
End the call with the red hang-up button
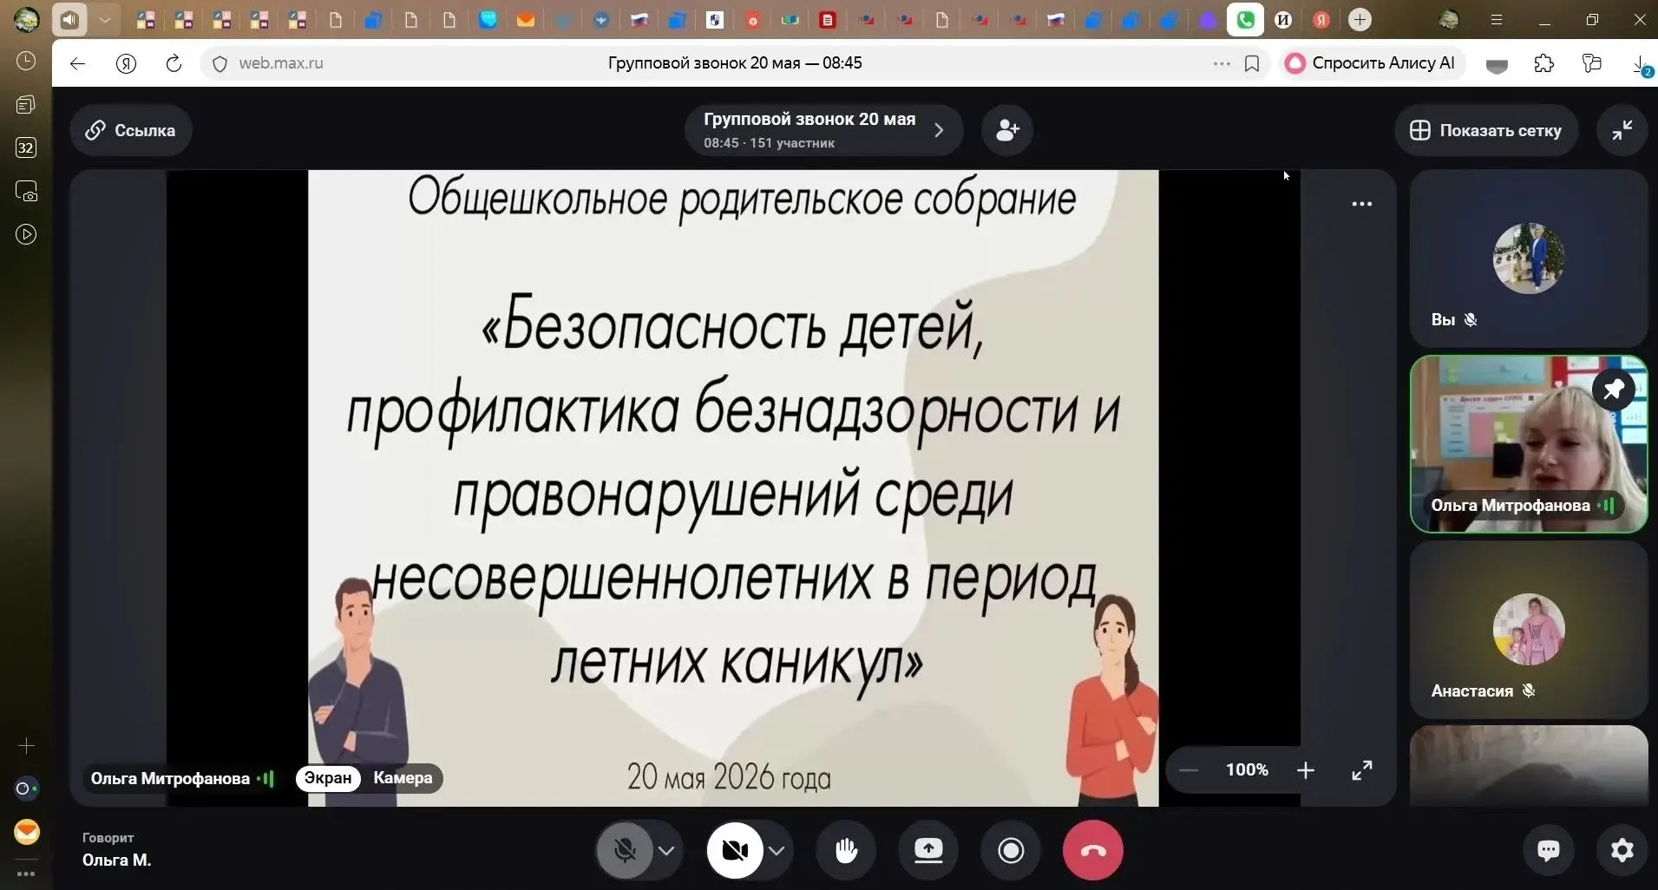pos(1093,851)
